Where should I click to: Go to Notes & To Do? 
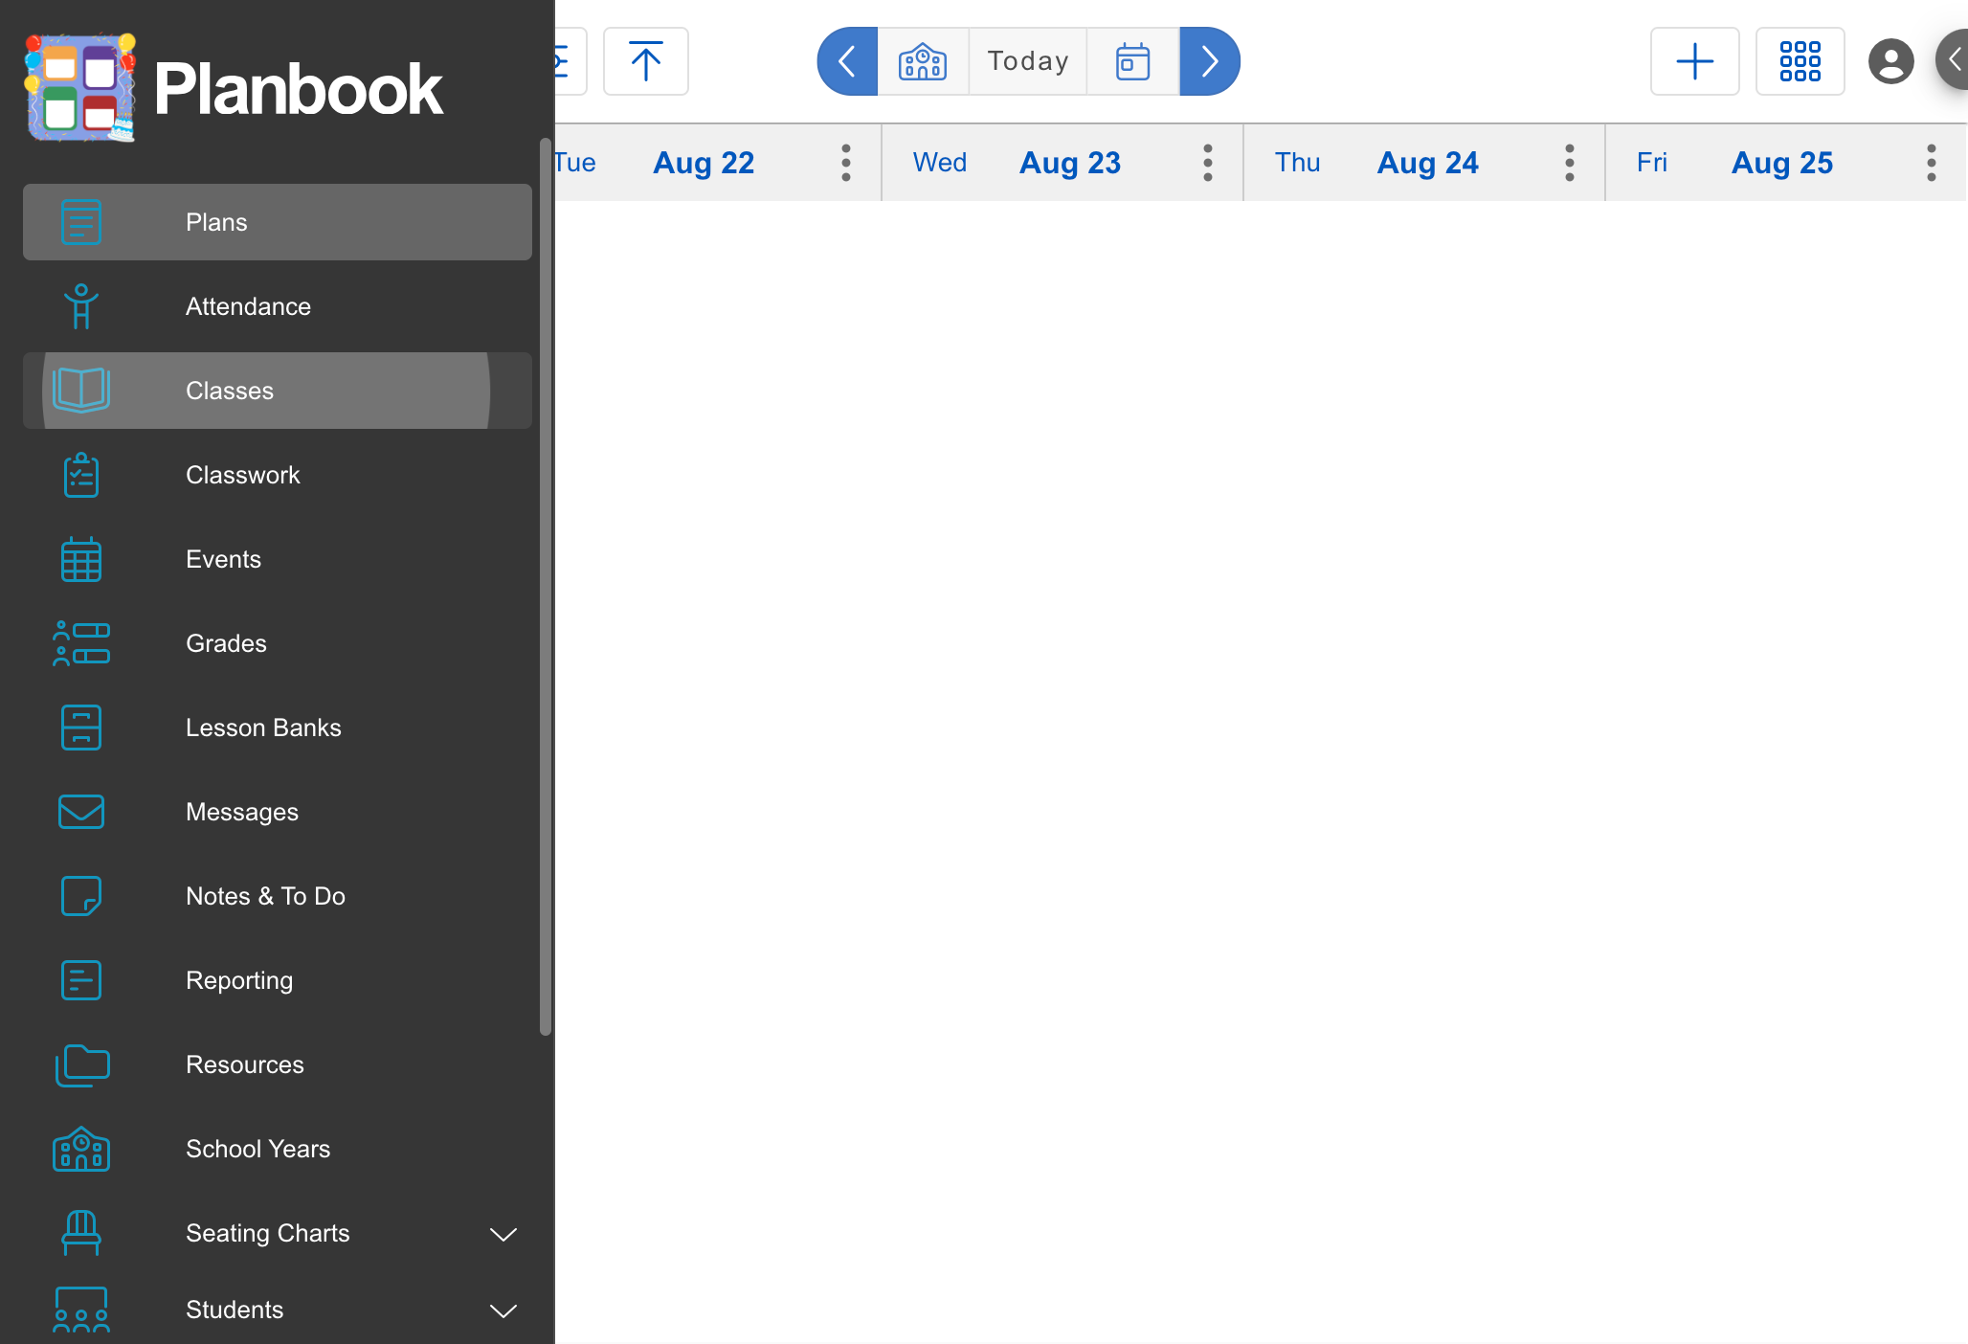pos(277,896)
